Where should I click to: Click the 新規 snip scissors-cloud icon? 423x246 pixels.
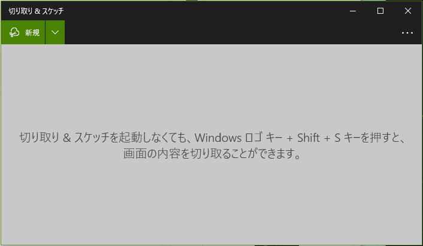(x=14, y=32)
